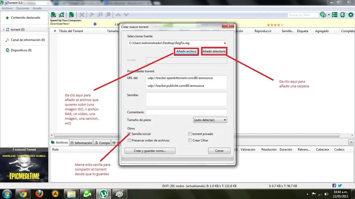Open the Opciones menu
This screenshot has width=355, height=199.
[23, 8]
